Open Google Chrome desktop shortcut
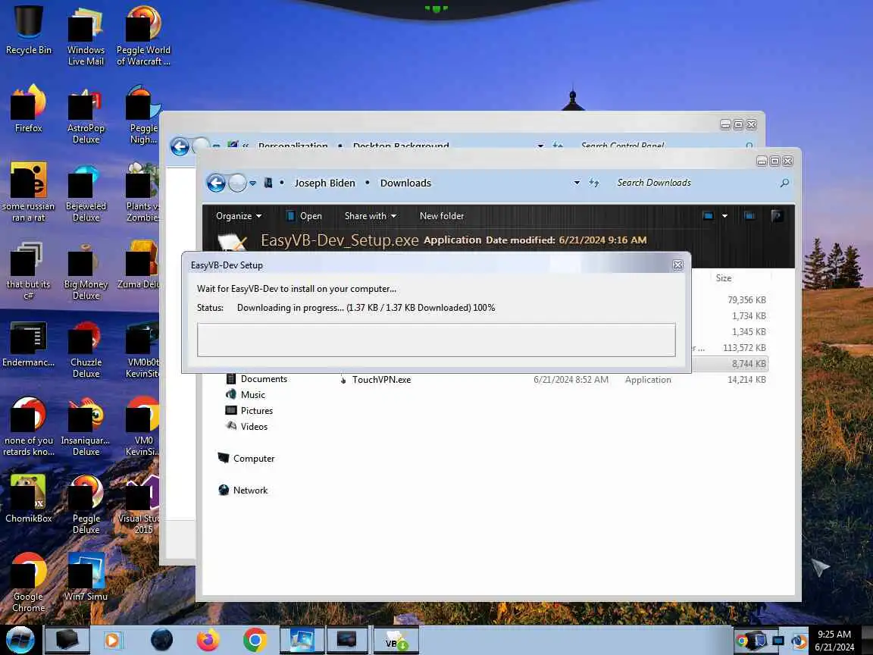Image resolution: width=873 pixels, height=655 pixels. [28, 582]
